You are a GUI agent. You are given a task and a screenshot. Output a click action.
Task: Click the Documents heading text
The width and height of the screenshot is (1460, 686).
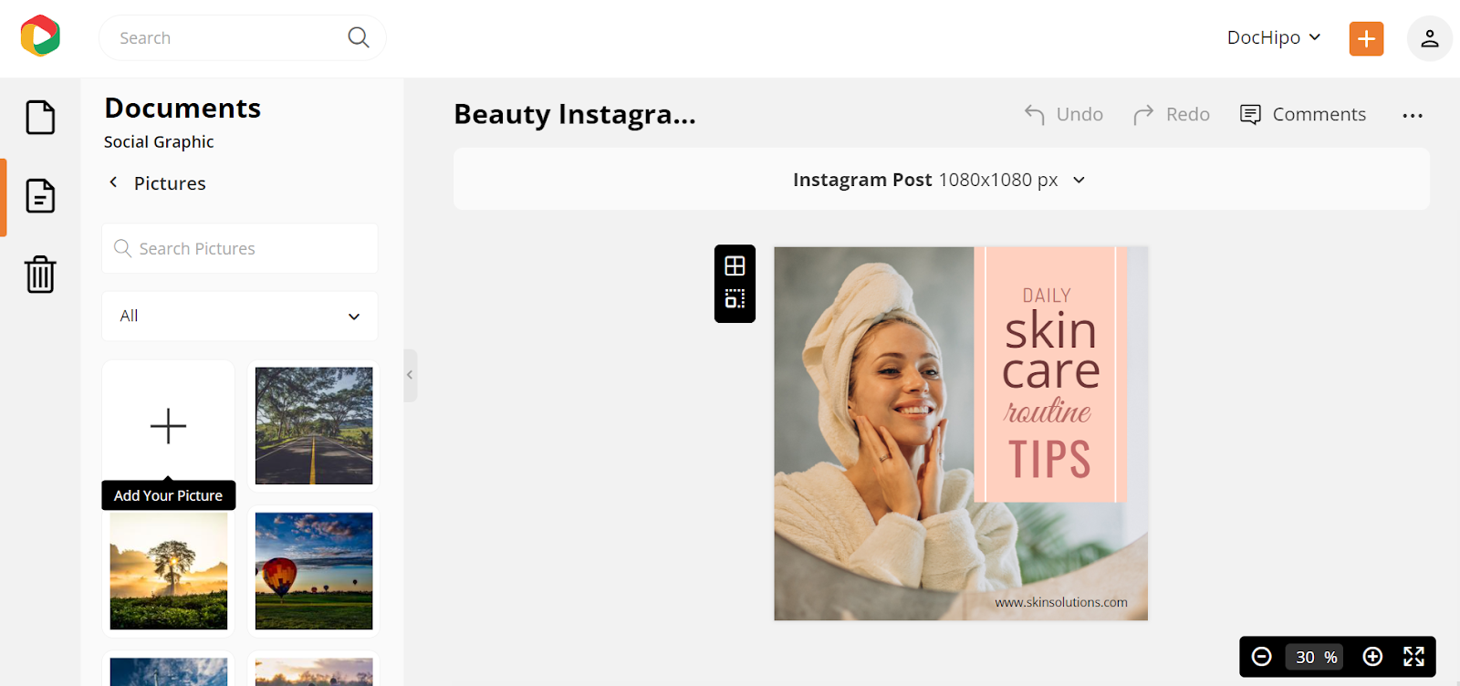tap(182, 108)
